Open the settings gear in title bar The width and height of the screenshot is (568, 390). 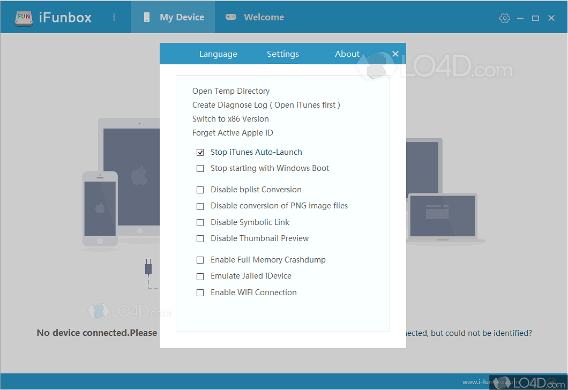point(505,18)
